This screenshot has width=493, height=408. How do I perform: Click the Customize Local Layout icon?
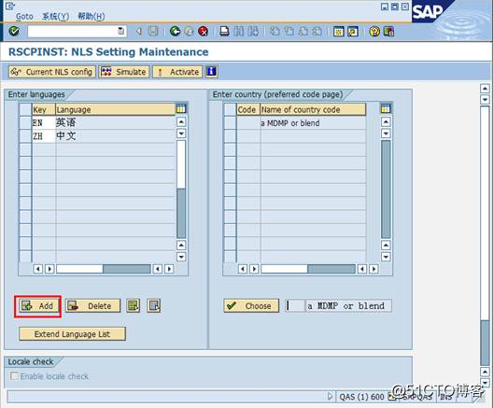(x=388, y=32)
